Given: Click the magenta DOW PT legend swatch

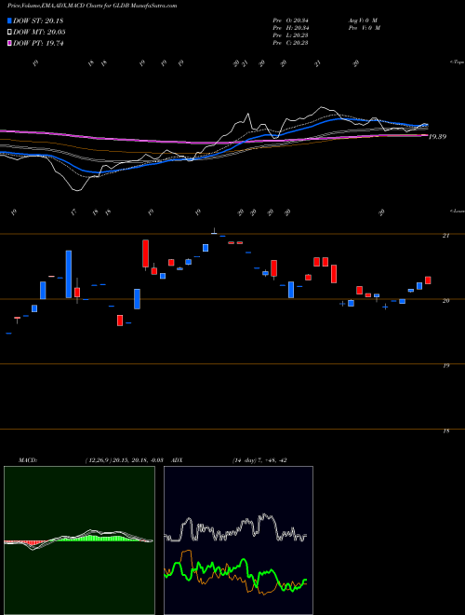Looking at the screenshot, I should 9,44.
